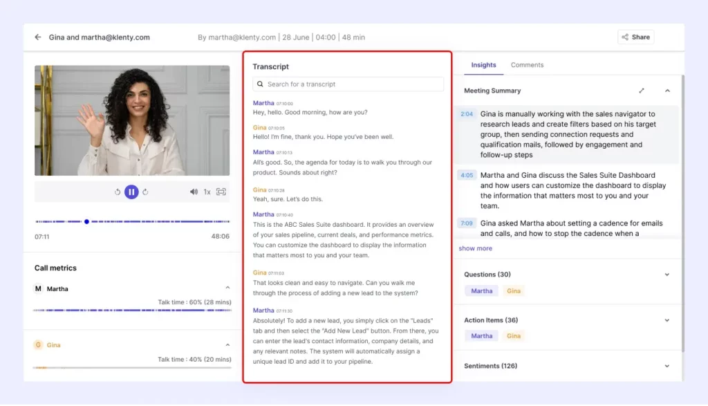Select the Martha filter pill under Questions

pyautogui.click(x=481, y=290)
